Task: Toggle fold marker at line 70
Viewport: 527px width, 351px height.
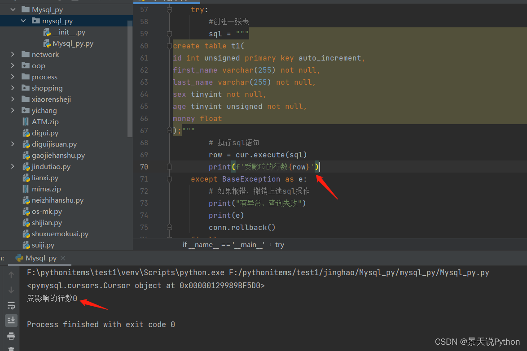Action: point(169,167)
